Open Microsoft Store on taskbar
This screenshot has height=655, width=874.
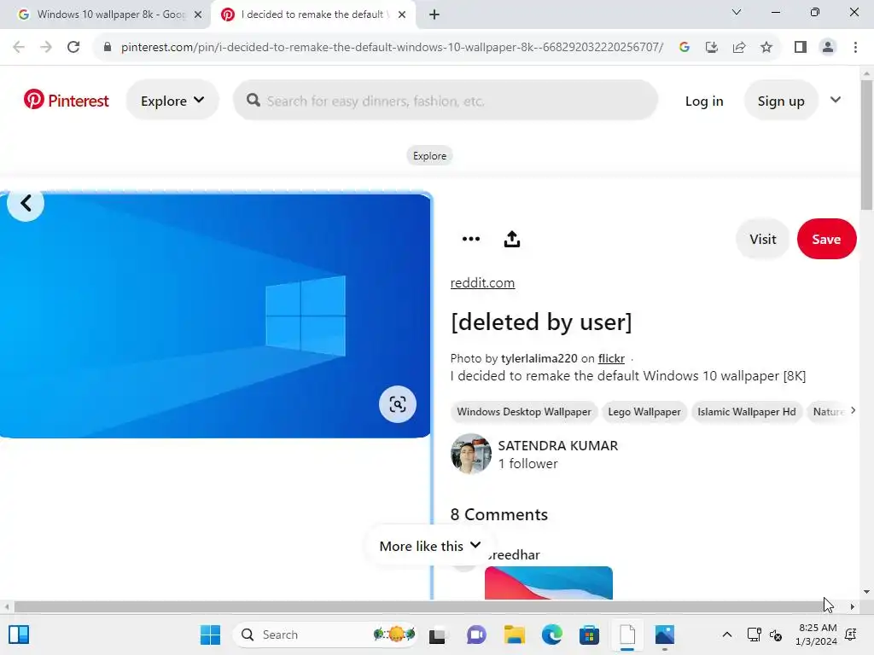[589, 635]
